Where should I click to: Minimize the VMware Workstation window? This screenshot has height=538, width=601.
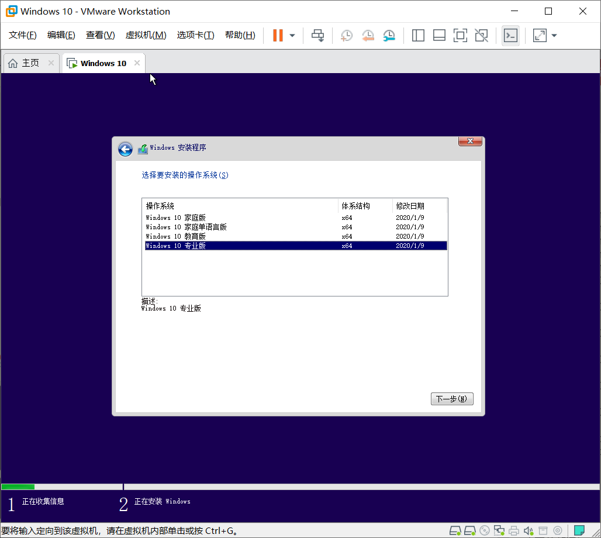point(514,11)
